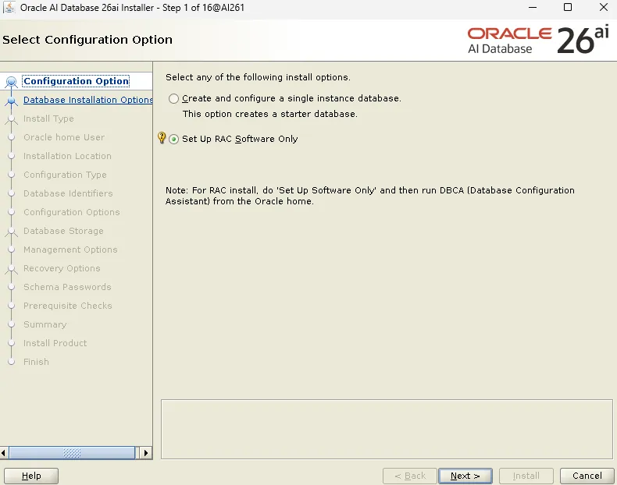Open the Configuration Option step
The image size is (617, 485).
pos(76,81)
